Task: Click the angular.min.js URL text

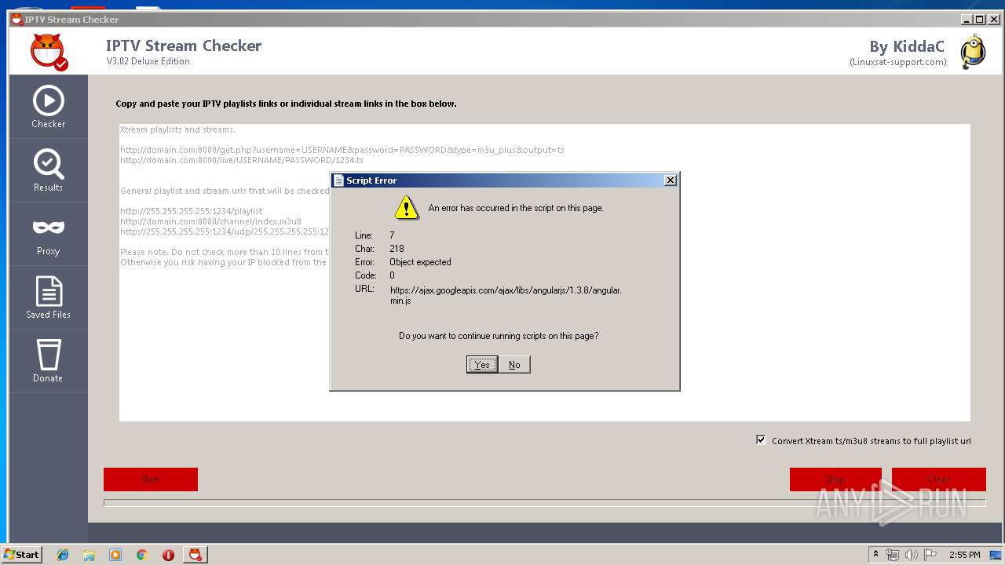Action: point(506,295)
